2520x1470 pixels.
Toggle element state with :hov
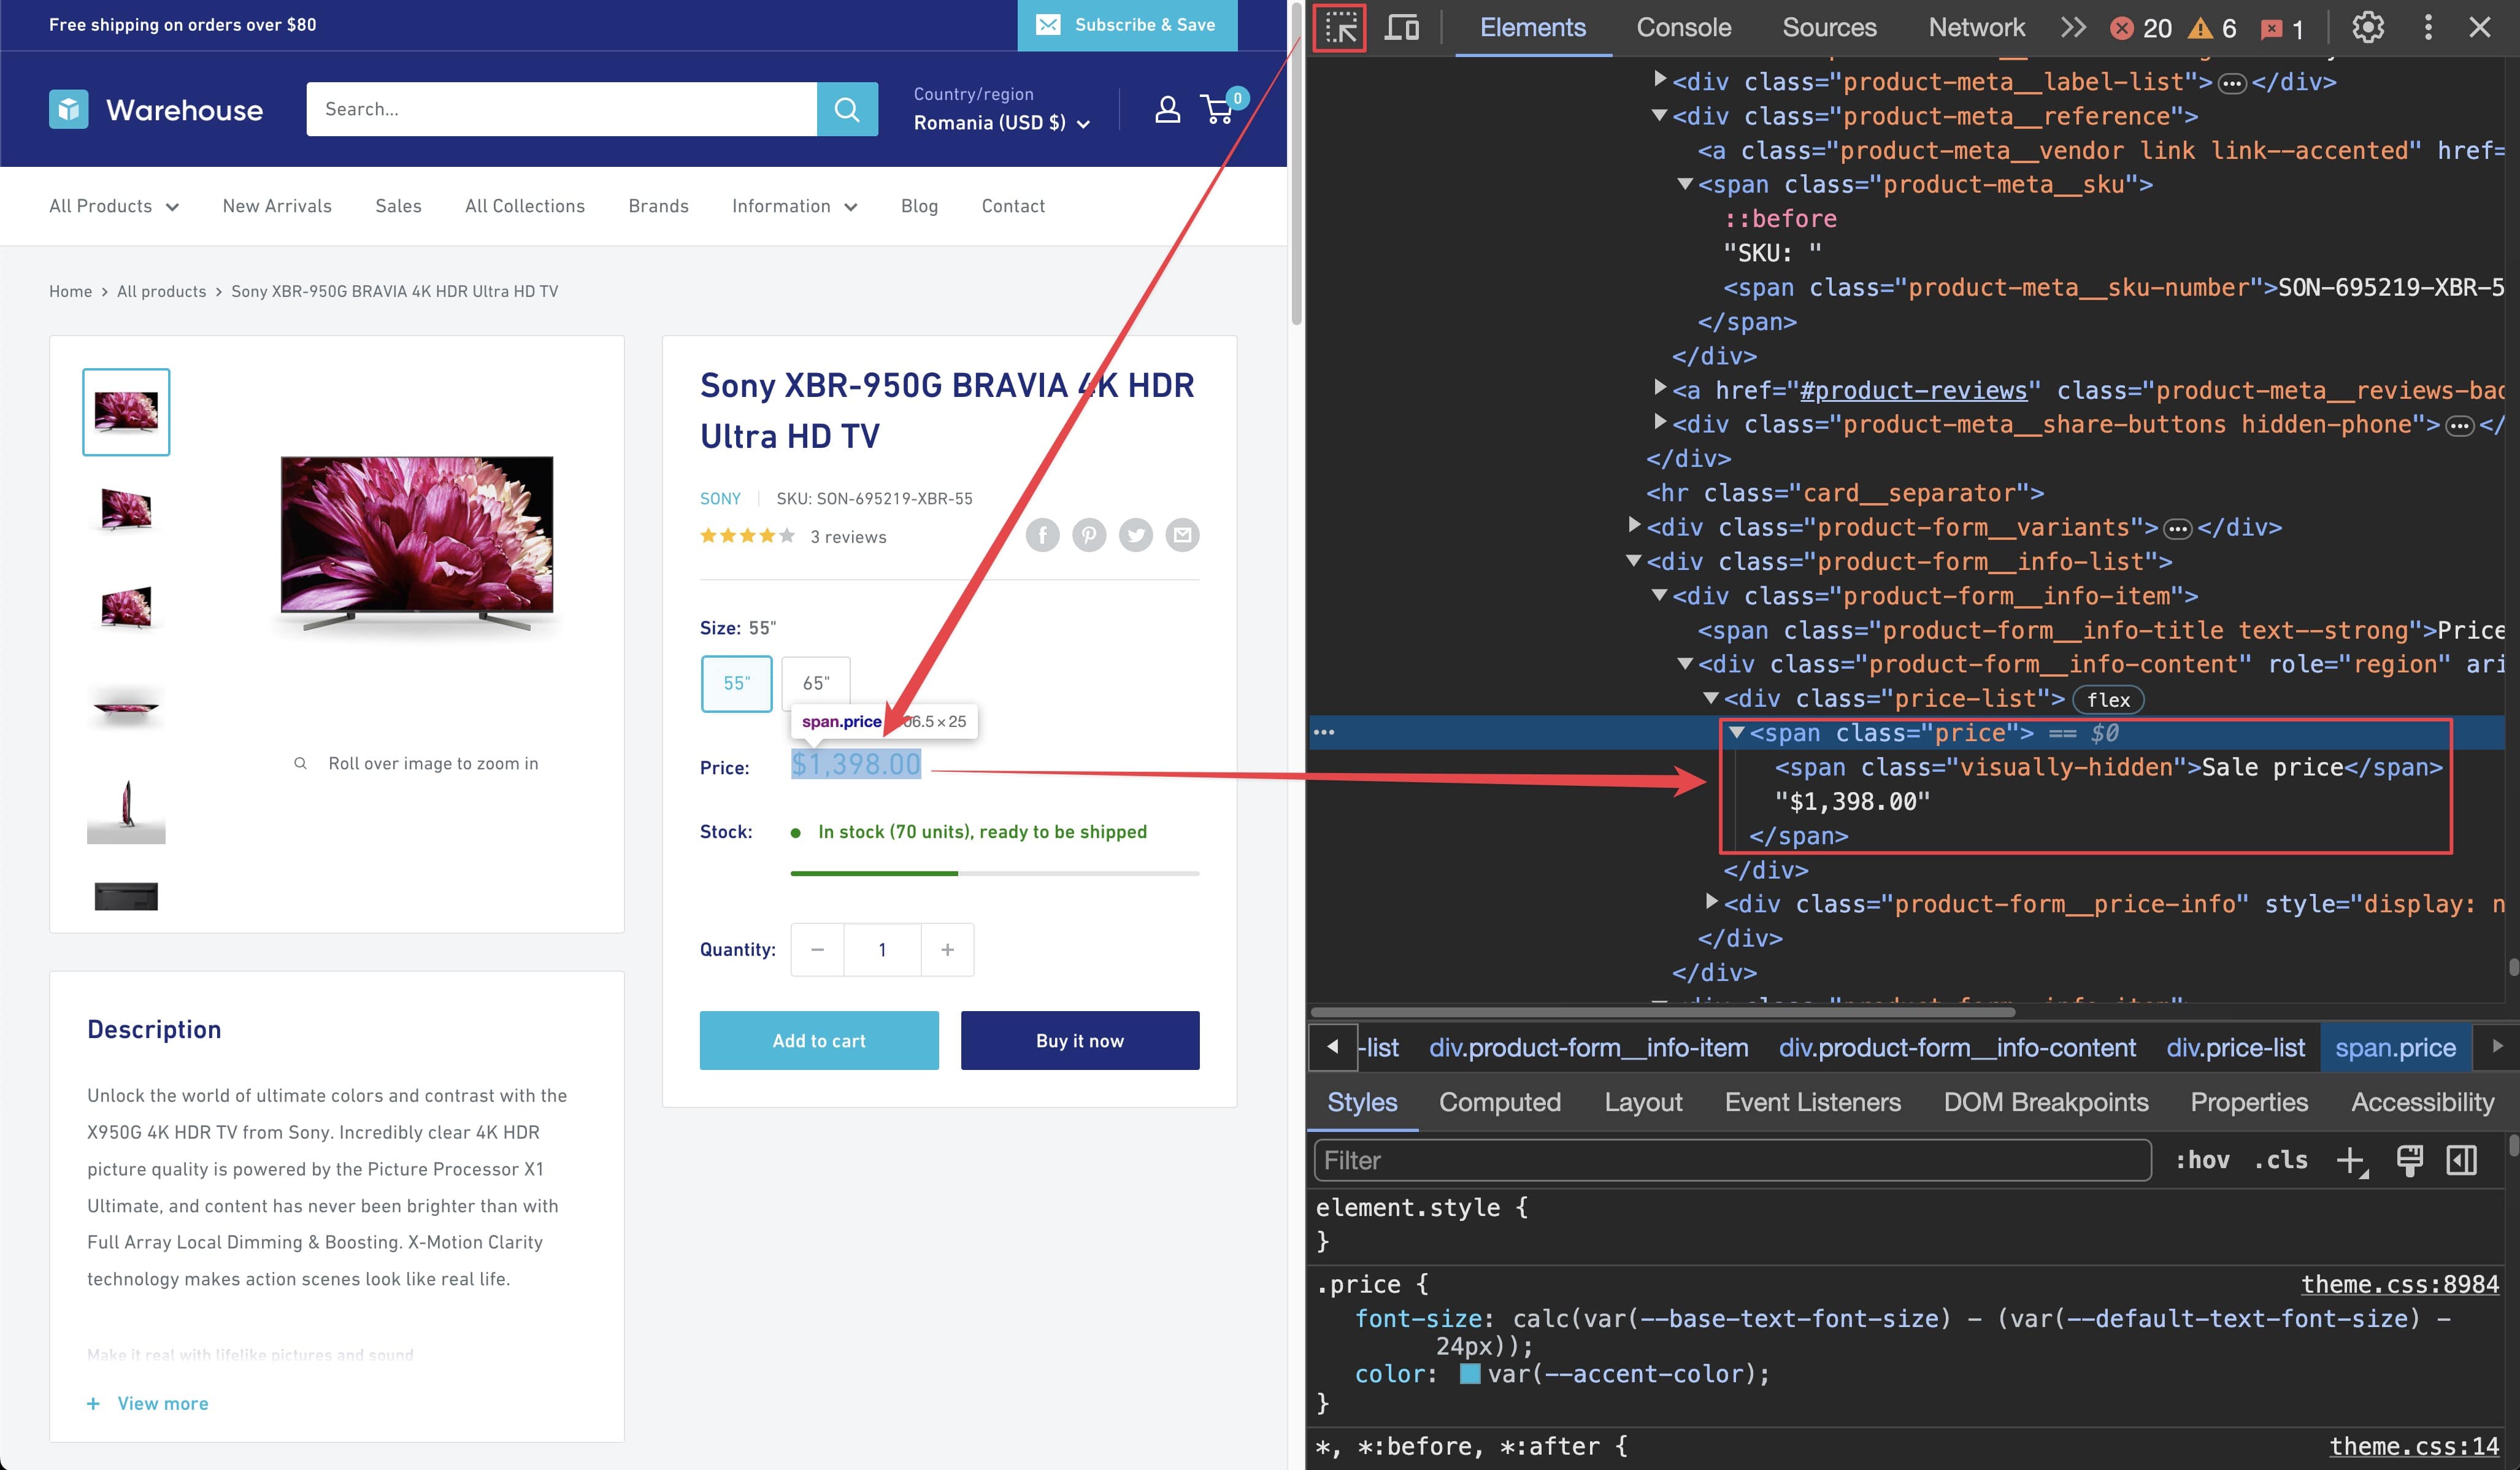click(2203, 1160)
